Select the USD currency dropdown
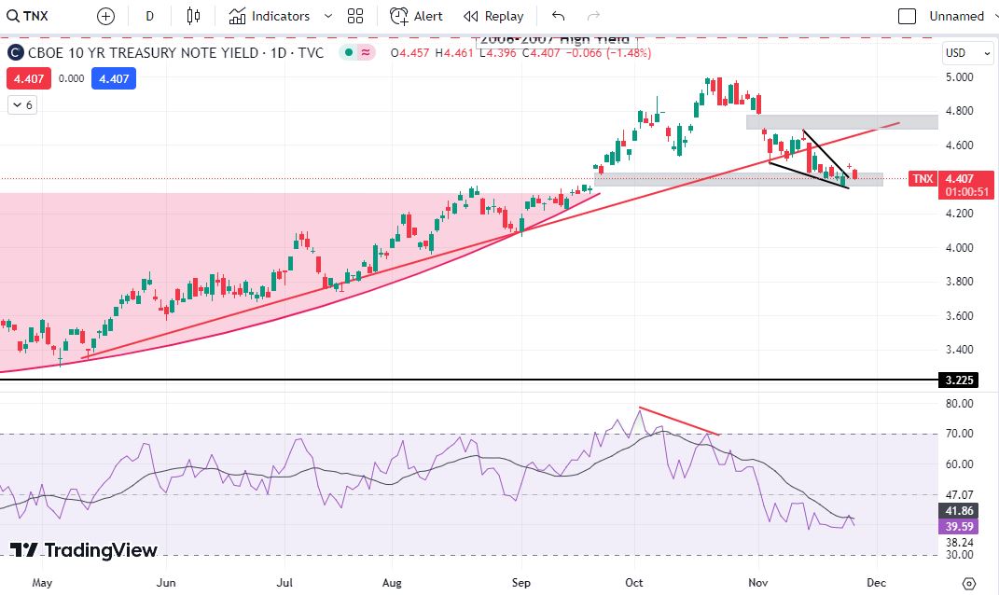 [x=968, y=53]
